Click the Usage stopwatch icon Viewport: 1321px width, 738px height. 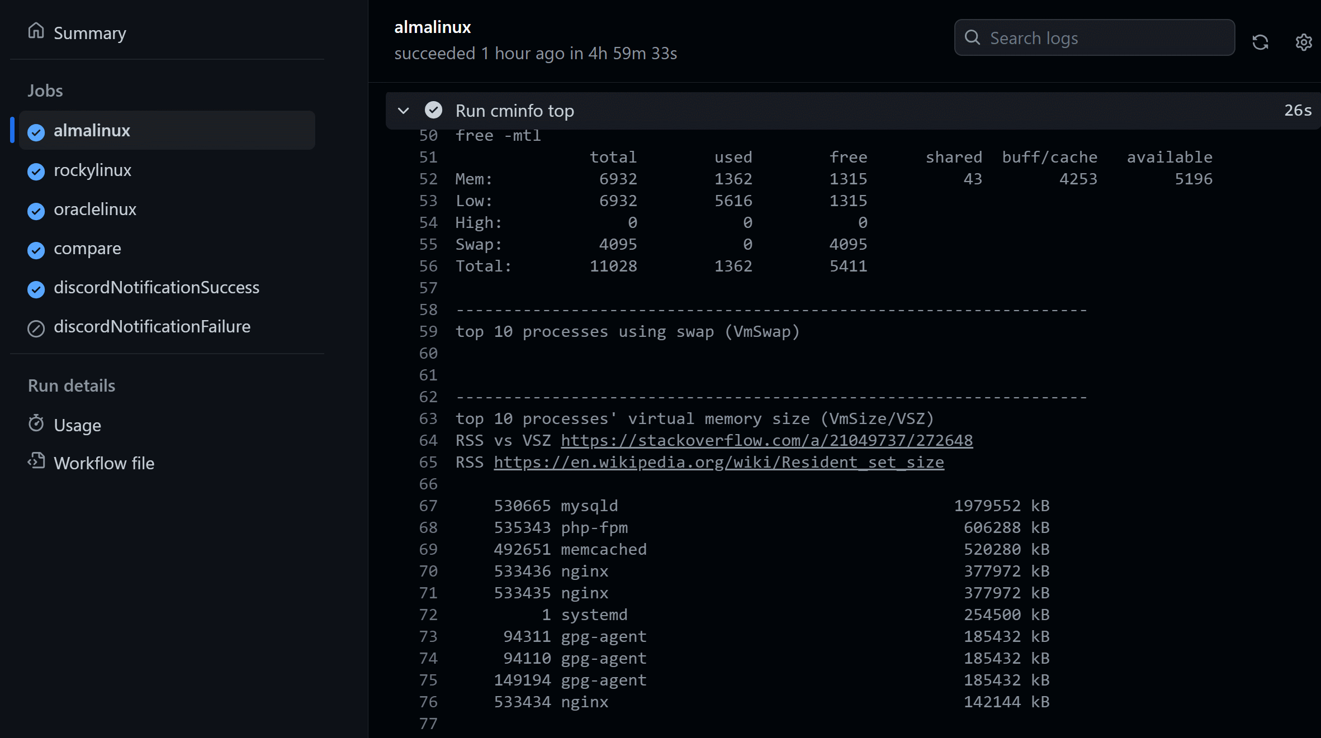coord(36,423)
